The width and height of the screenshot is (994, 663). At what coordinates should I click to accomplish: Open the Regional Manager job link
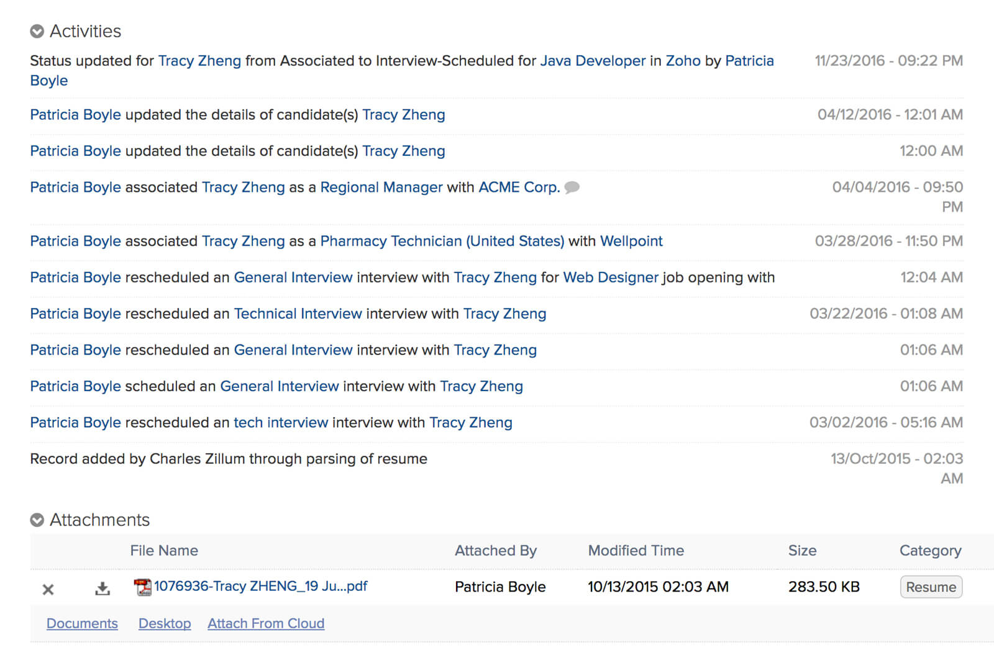pos(381,187)
